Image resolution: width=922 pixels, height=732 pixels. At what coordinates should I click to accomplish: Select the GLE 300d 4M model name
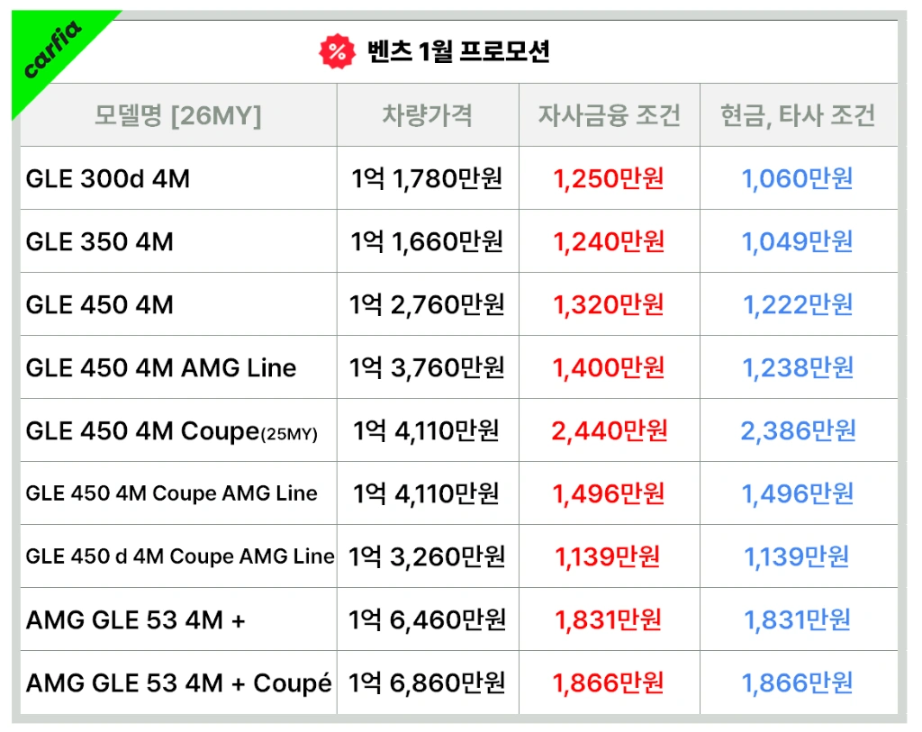tap(108, 179)
